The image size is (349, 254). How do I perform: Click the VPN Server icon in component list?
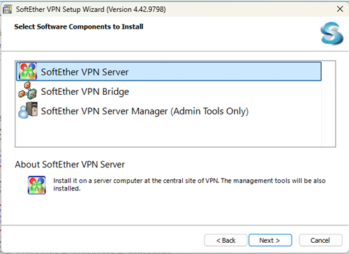point(27,71)
